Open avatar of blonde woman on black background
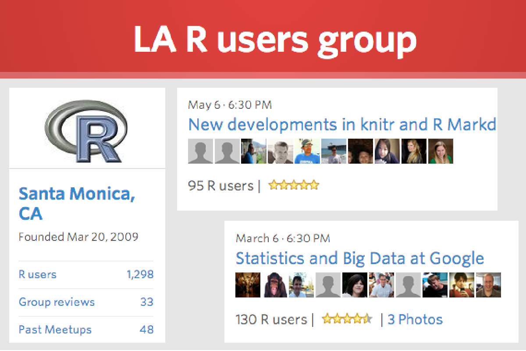 (414, 151)
